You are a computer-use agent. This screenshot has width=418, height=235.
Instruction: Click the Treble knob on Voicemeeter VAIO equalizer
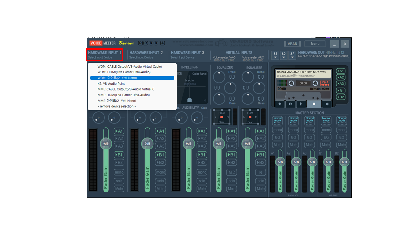(x=219, y=77)
